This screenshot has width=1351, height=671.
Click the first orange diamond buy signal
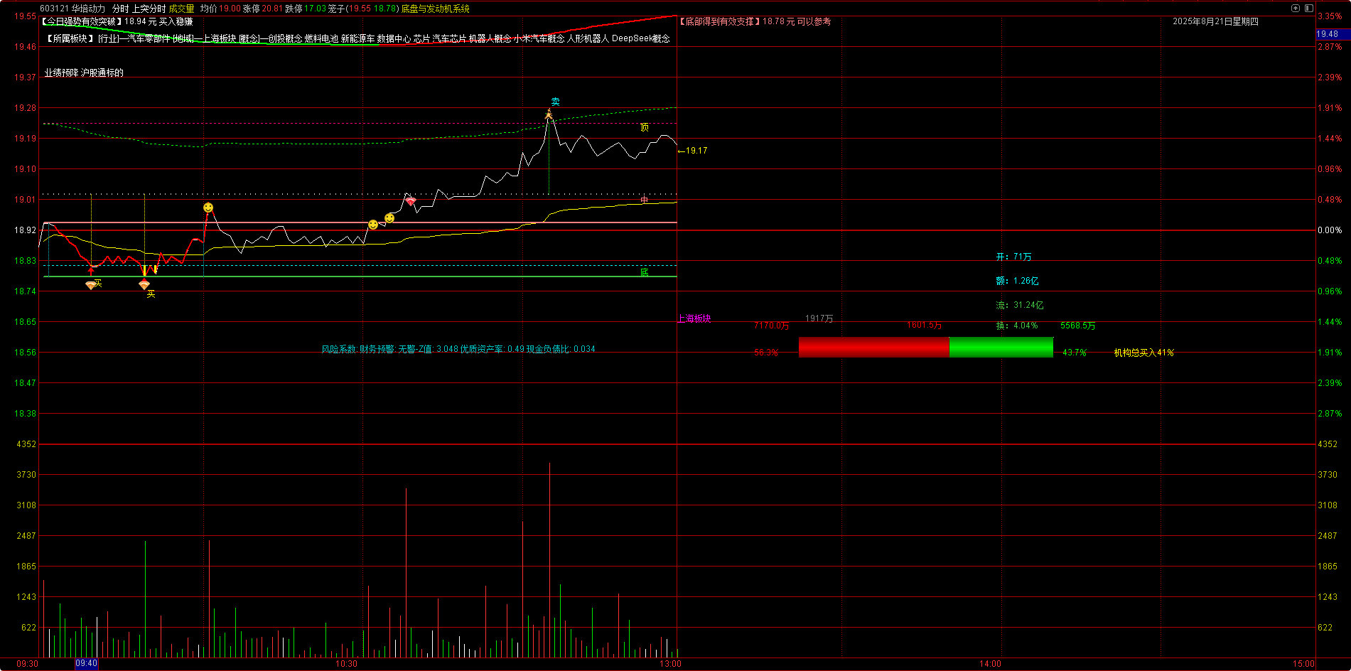(x=91, y=285)
